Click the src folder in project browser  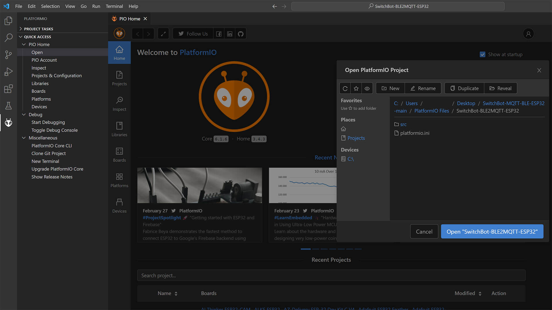coord(403,124)
